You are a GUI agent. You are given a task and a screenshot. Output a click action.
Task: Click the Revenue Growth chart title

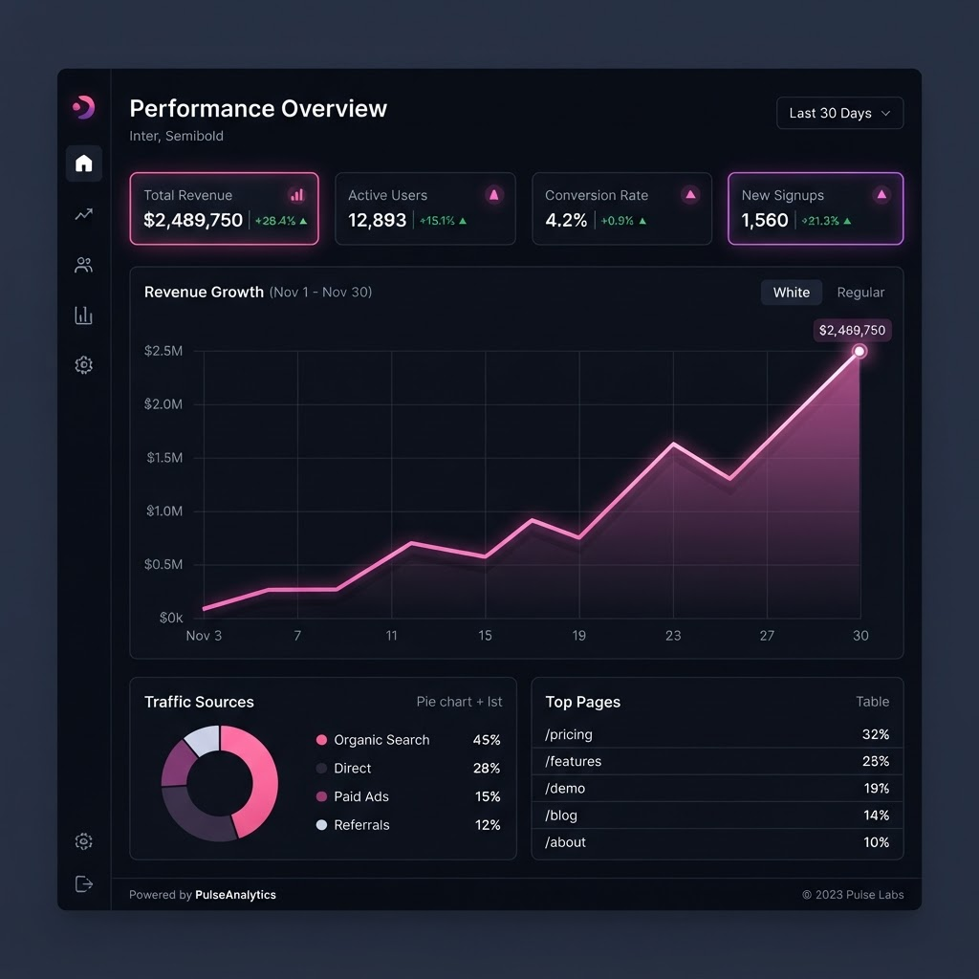pyautogui.click(x=204, y=293)
